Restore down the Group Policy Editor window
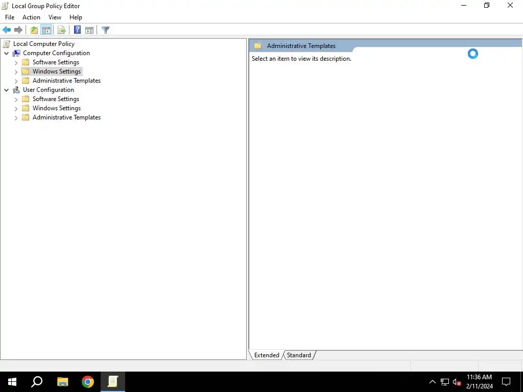This screenshot has height=392, width=523. 487,5
